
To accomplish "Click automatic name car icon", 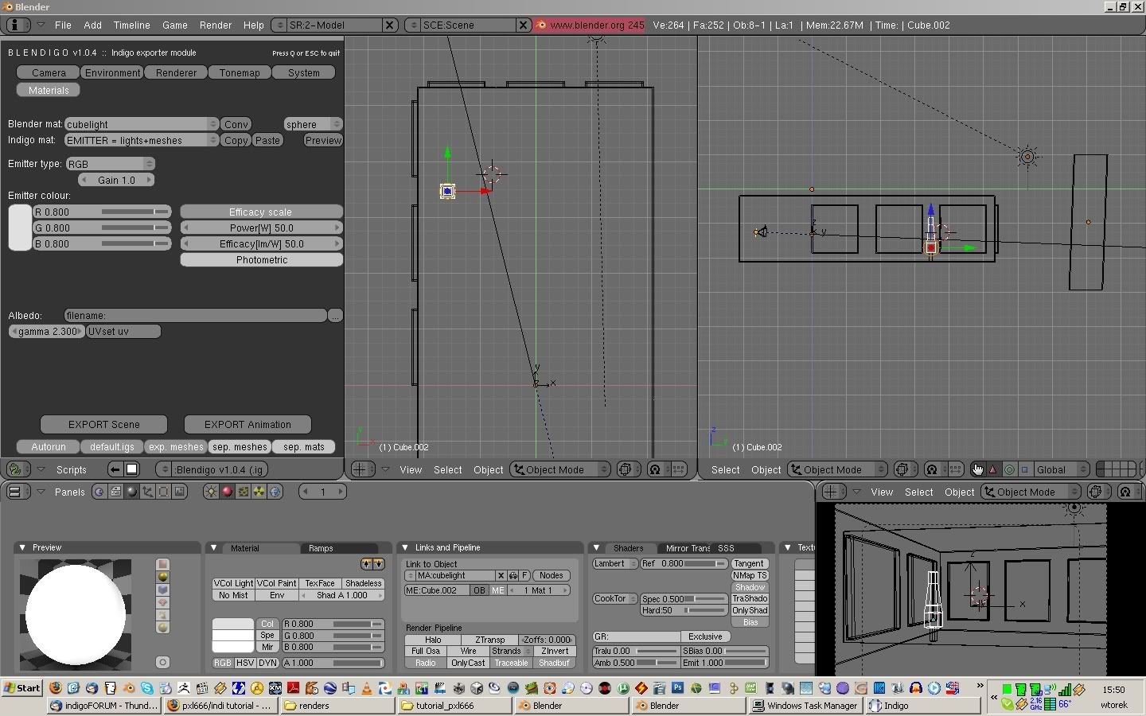I will pyautogui.click(x=513, y=575).
